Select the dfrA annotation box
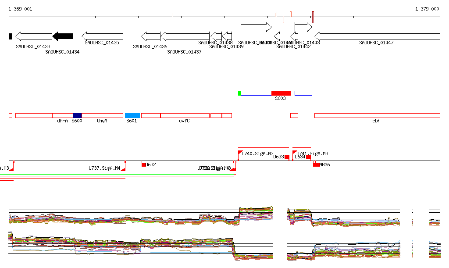Screen dimensions: 449x268 click(62, 116)
